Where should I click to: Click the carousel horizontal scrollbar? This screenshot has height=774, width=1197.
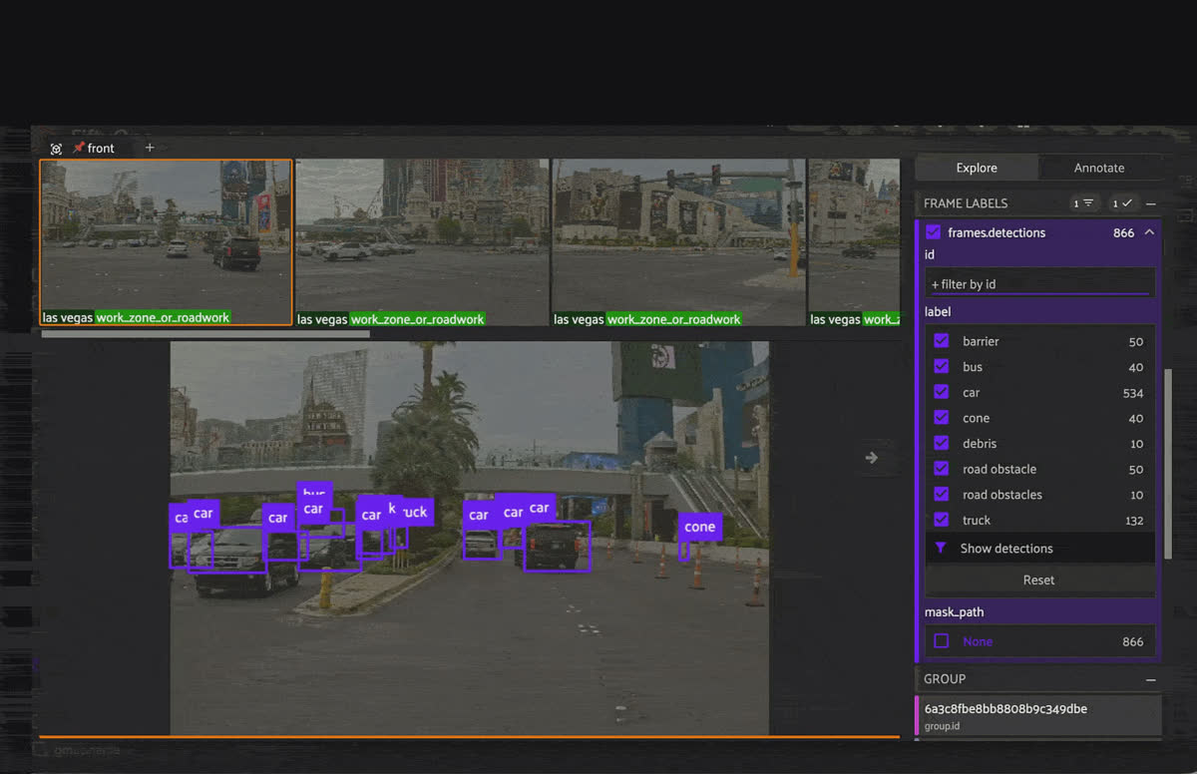click(205, 334)
